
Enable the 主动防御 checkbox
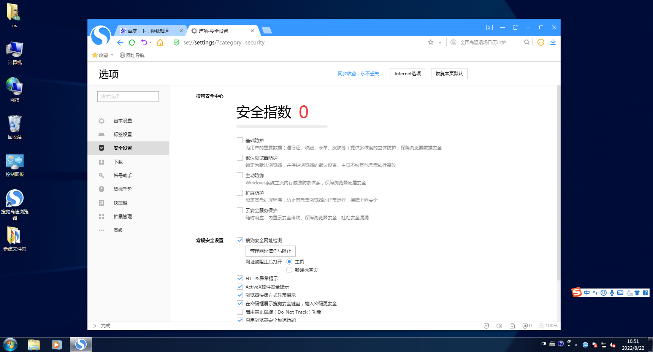coord(240,175)
